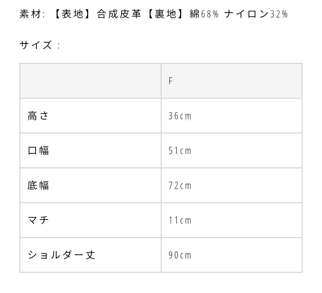Click the 口幅 row label
The height and width of the screenshot is (293, 322).
click(x=38, y=151)
